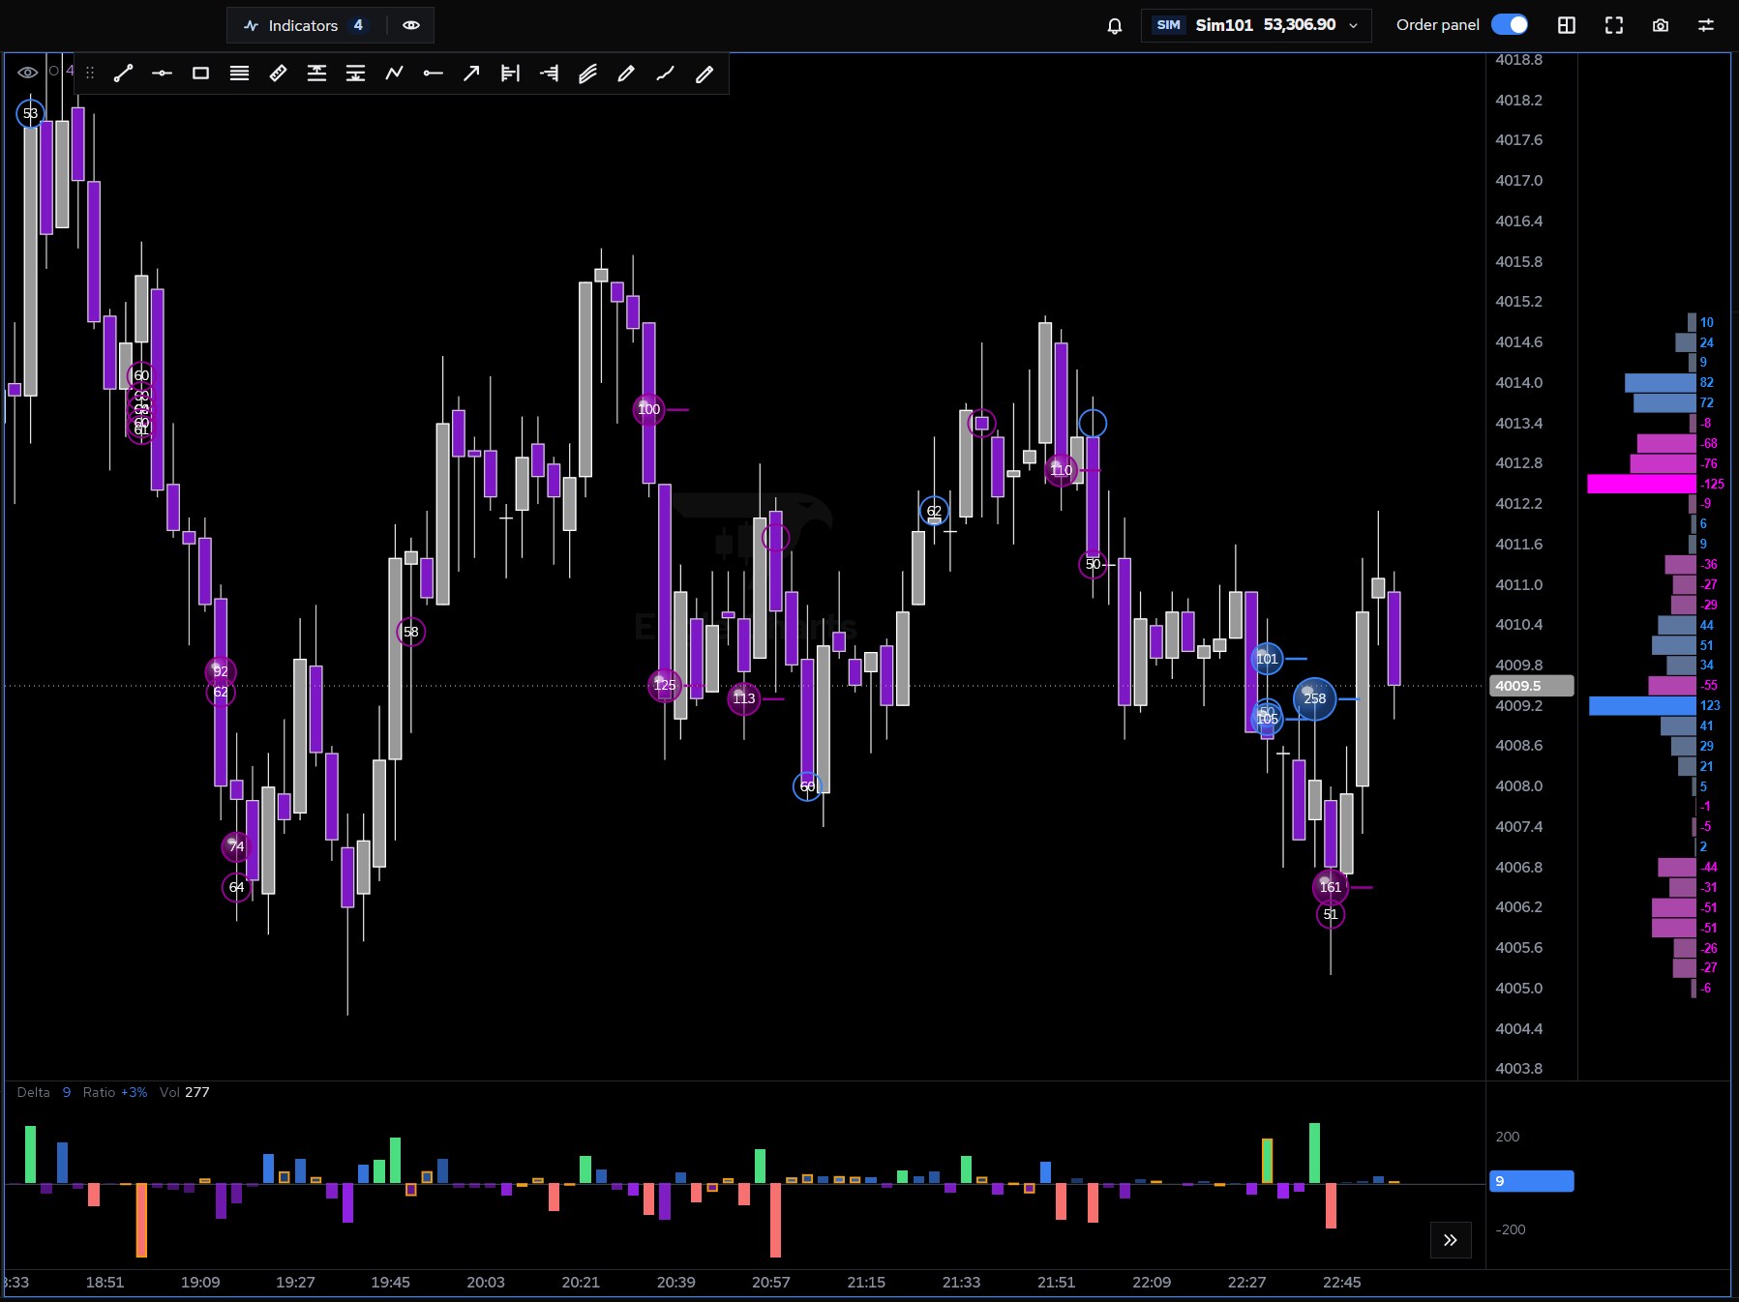Select the 123 volume profile bar
Viewport: 1739px width, 1302px height.
coord(1642,706)
